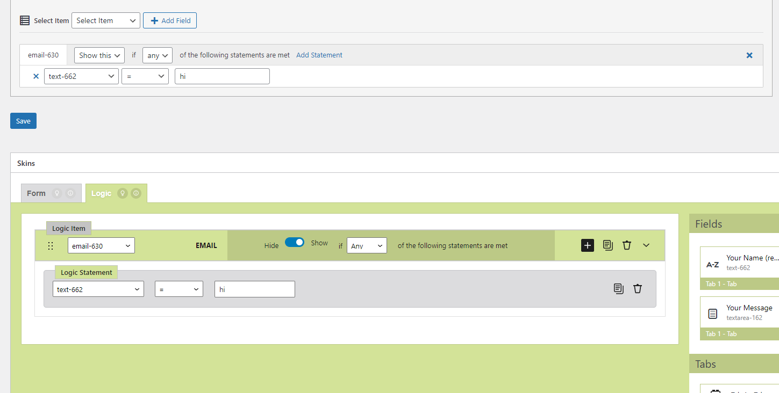779x393 pixels.
Task: Duplicate the email-630 logic item
Action: coord(608,245)
